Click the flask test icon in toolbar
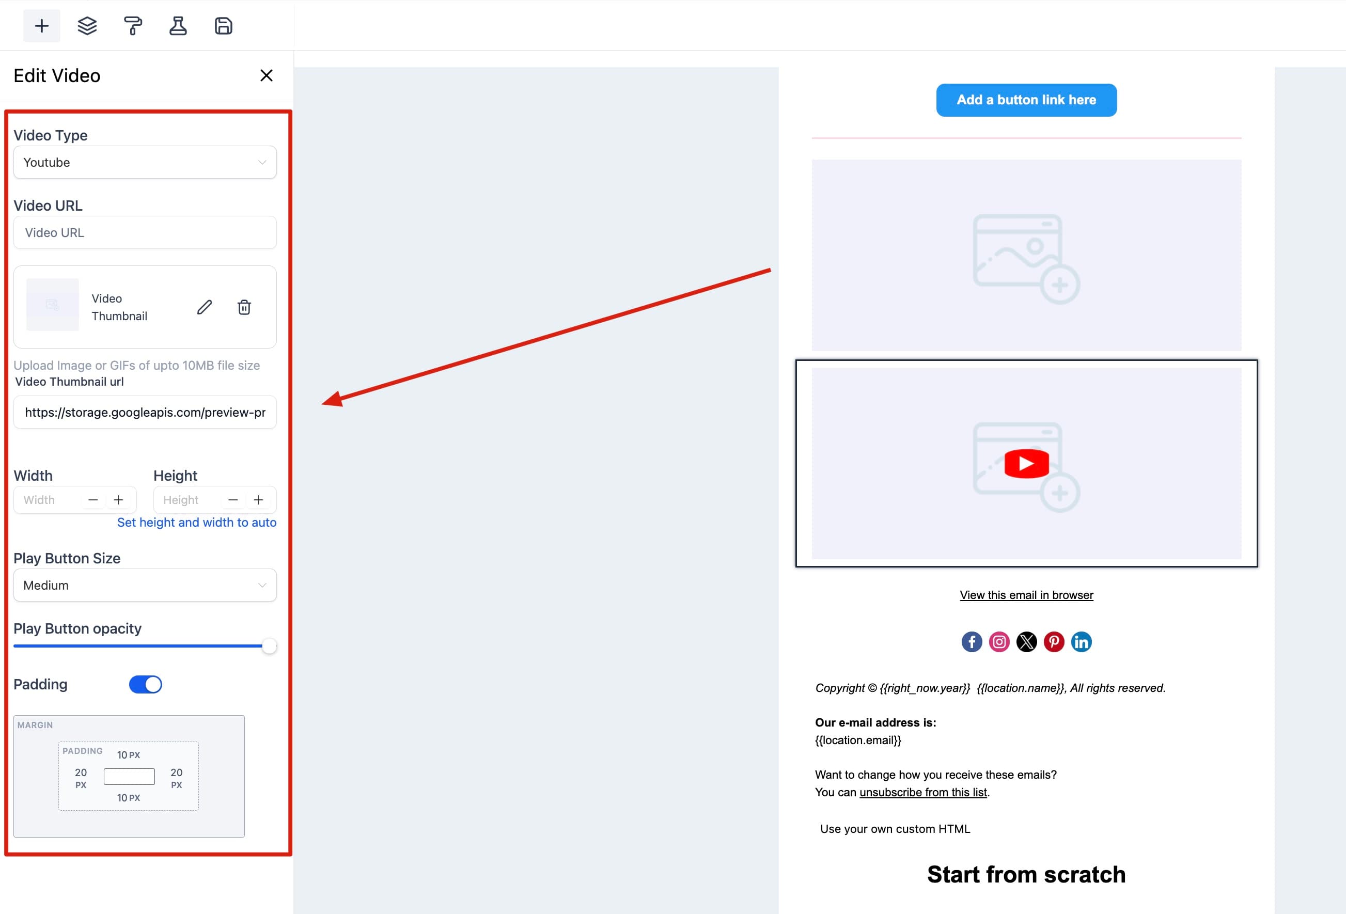Image resolution: width=1346 pixels, height=914 pixels. (178, 25)
